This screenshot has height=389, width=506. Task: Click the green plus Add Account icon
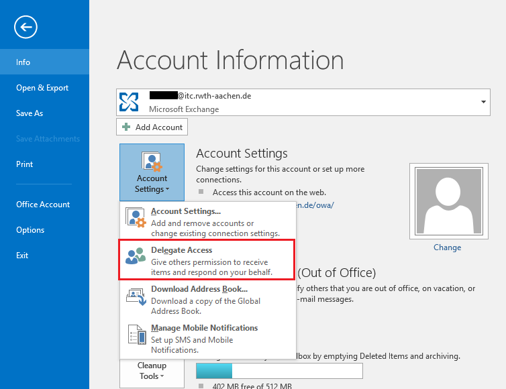click(x=126, y=127)
